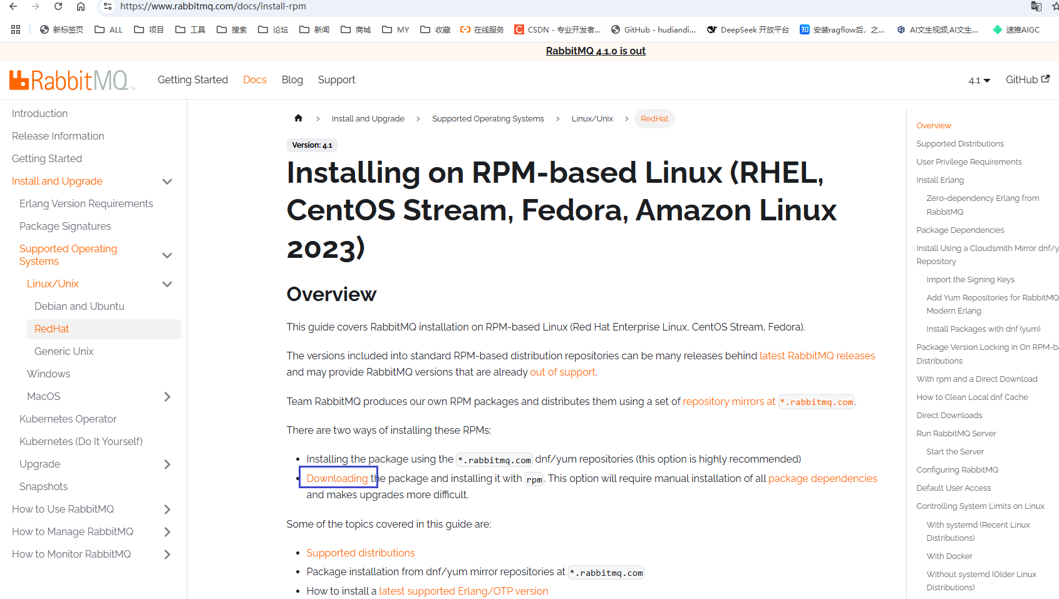Open Getting Started in top navigation
The image size is (1059, 599).
(x=193, y=79)
